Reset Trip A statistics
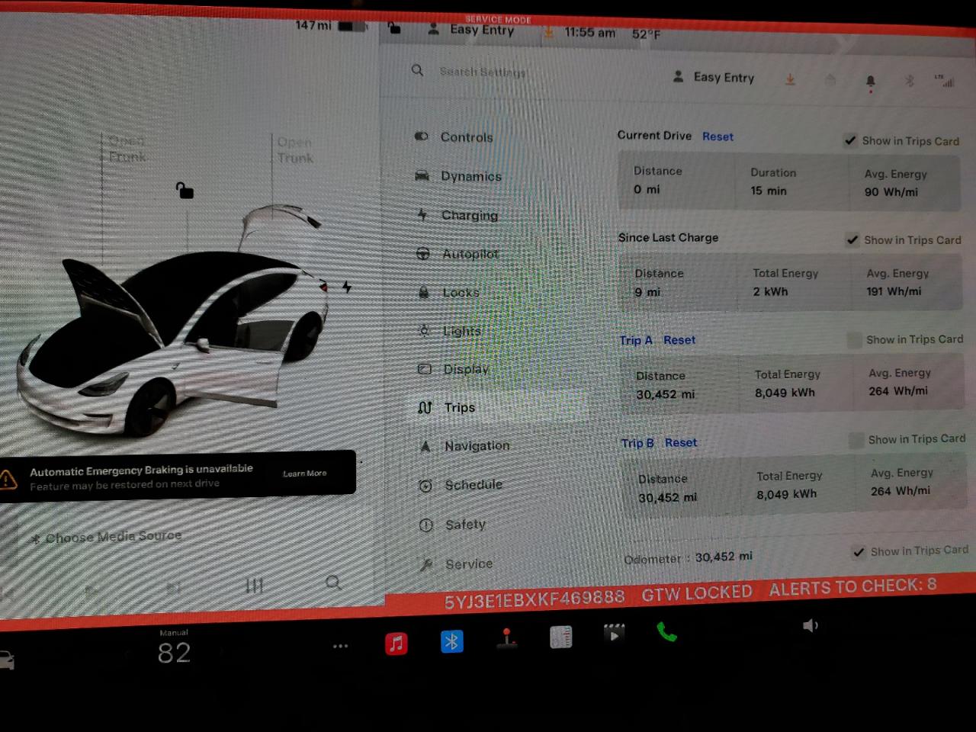Viewport: 976px width, 732px height. 679,340
